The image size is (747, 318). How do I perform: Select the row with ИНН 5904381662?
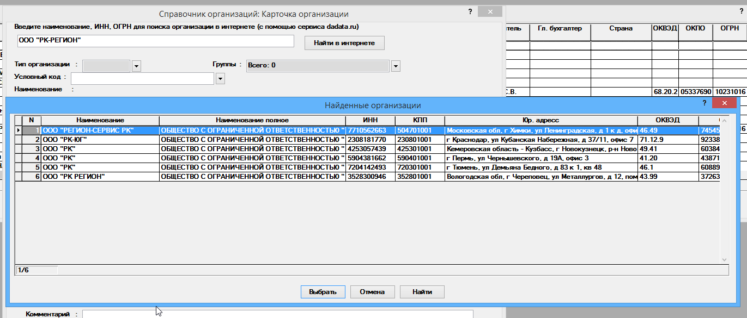(370, 158)
